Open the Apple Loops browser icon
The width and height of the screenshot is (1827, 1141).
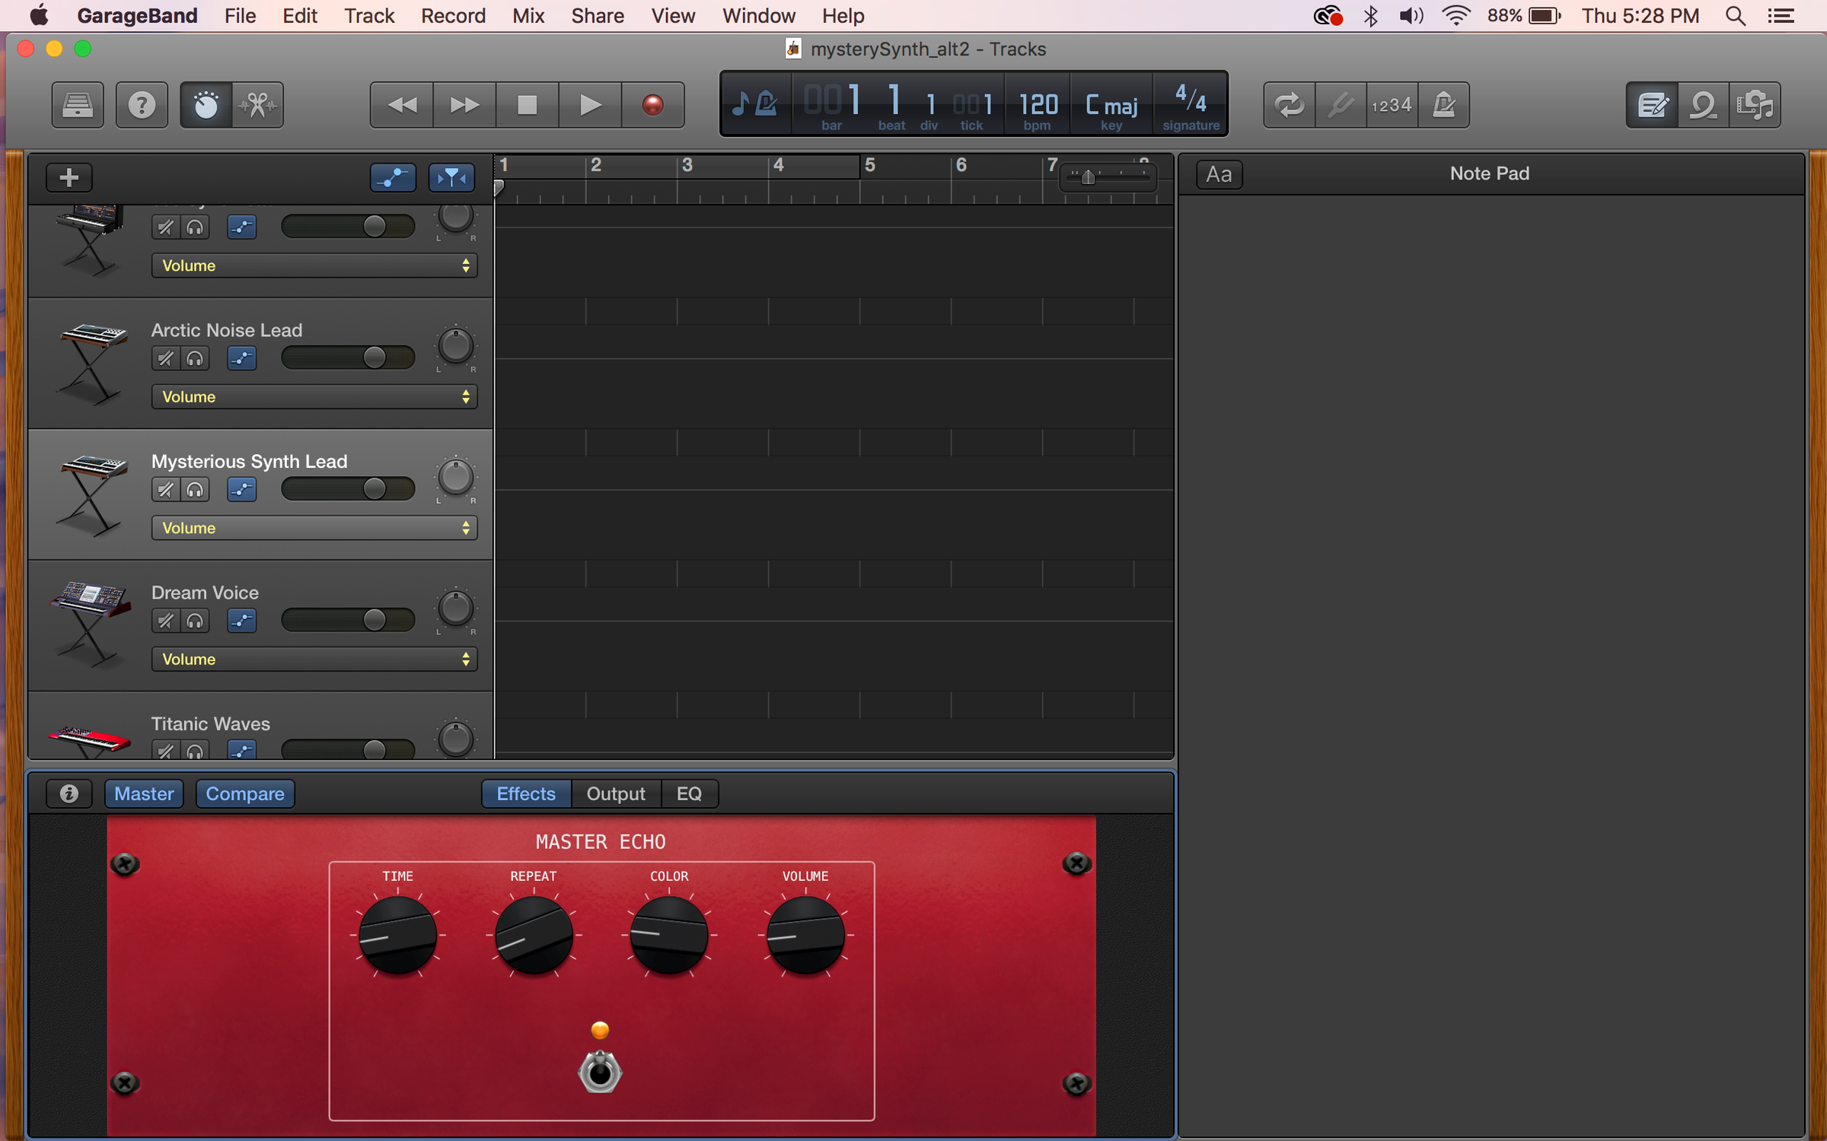point(1703,104)
